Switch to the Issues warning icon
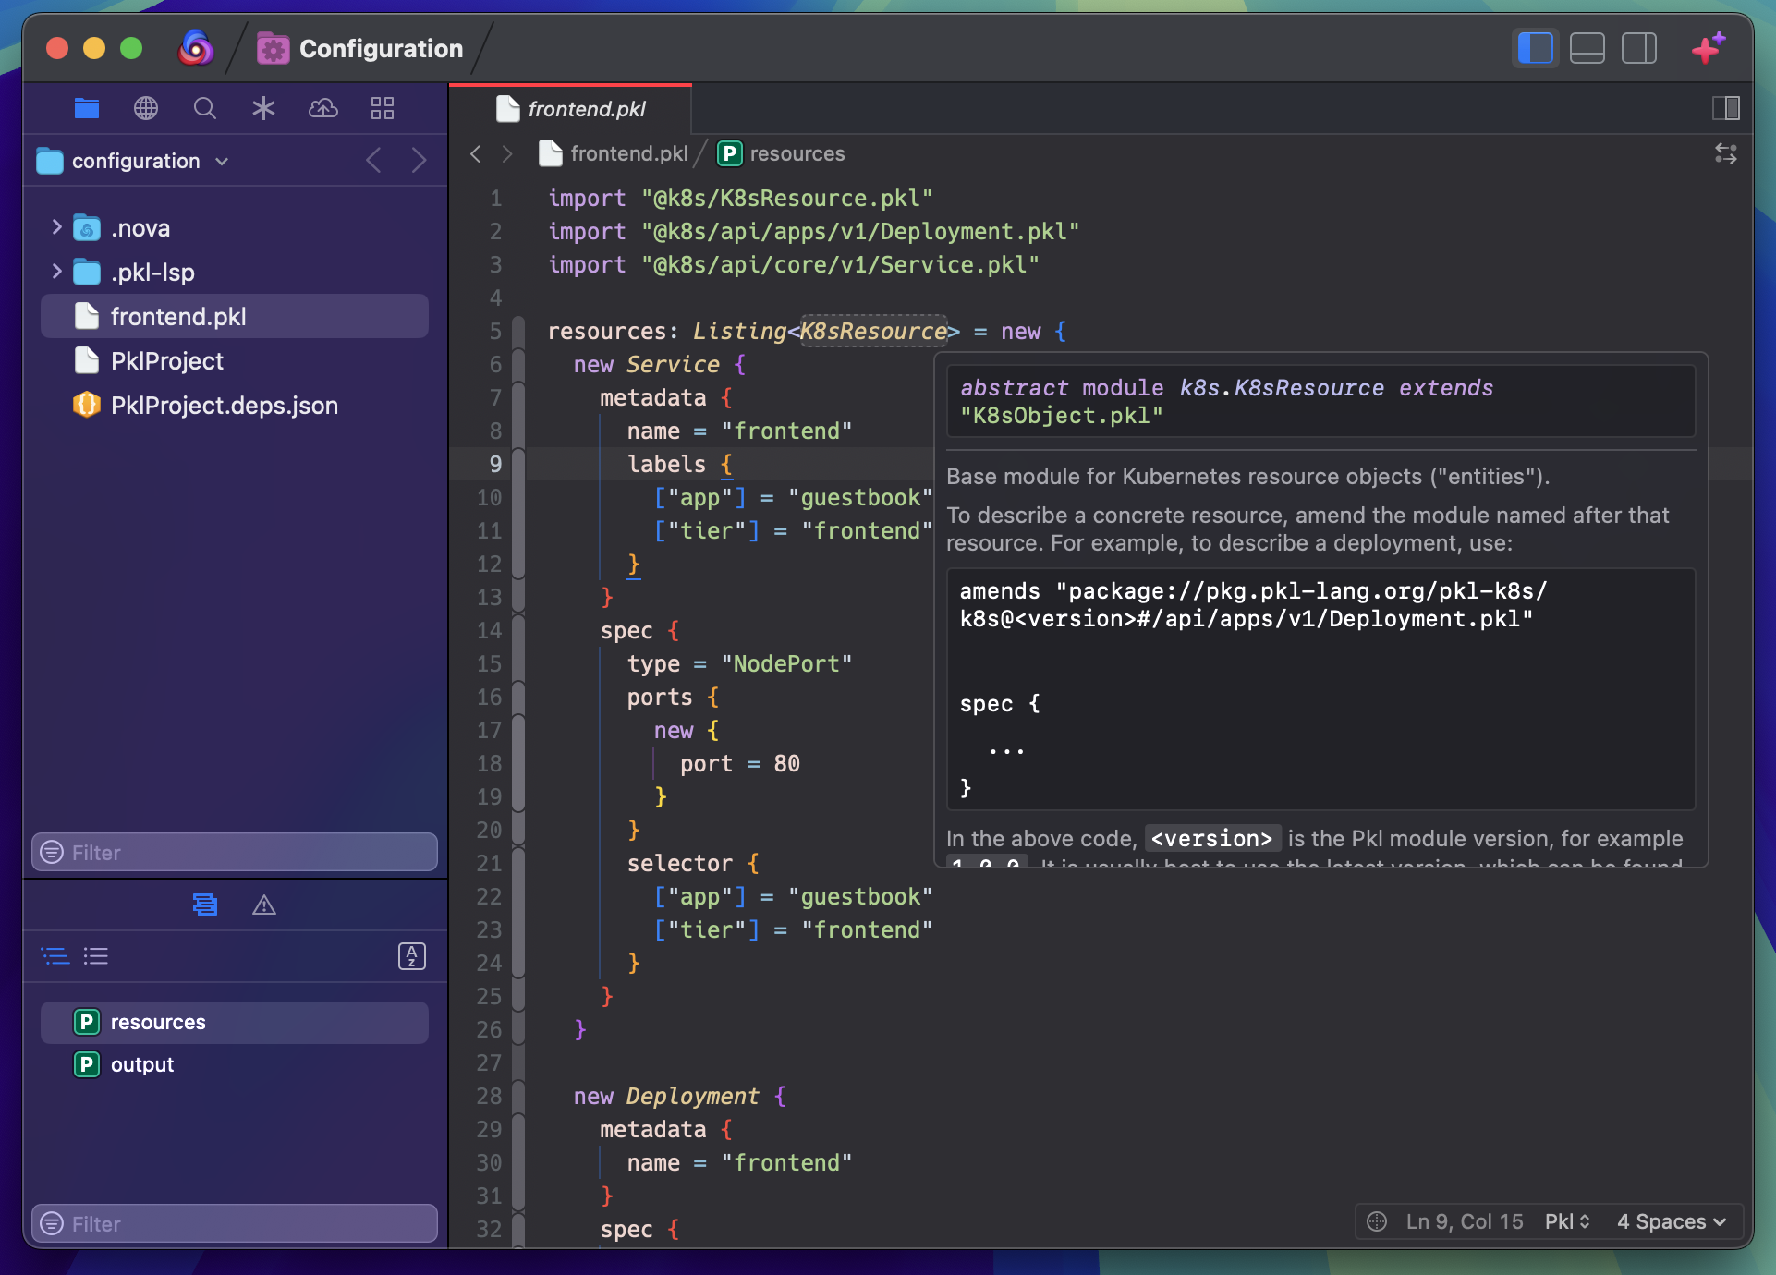Image resolution: width=1776 pixels, height=1275 pixels. point(264,905)
